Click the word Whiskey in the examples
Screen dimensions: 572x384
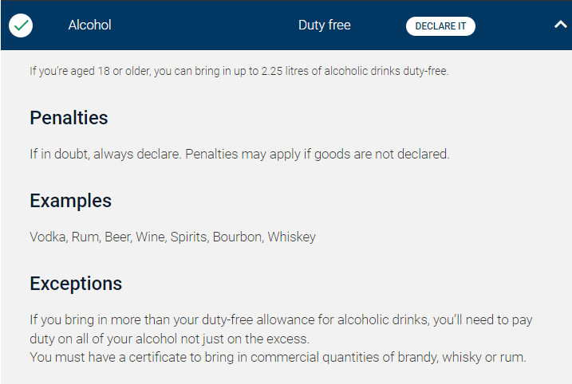[x=292, y=237]
